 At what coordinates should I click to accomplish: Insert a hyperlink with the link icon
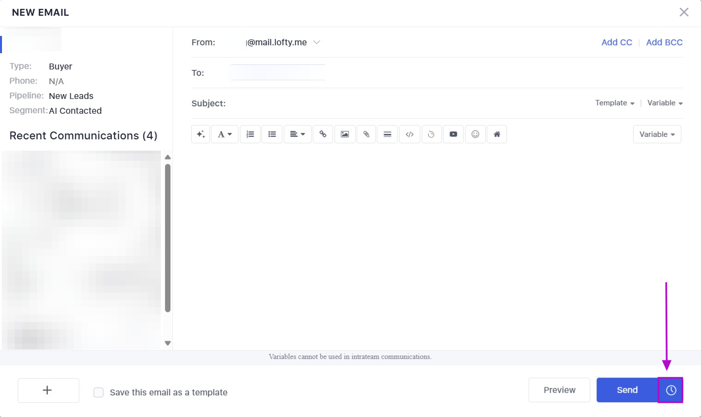coord(323,134)
